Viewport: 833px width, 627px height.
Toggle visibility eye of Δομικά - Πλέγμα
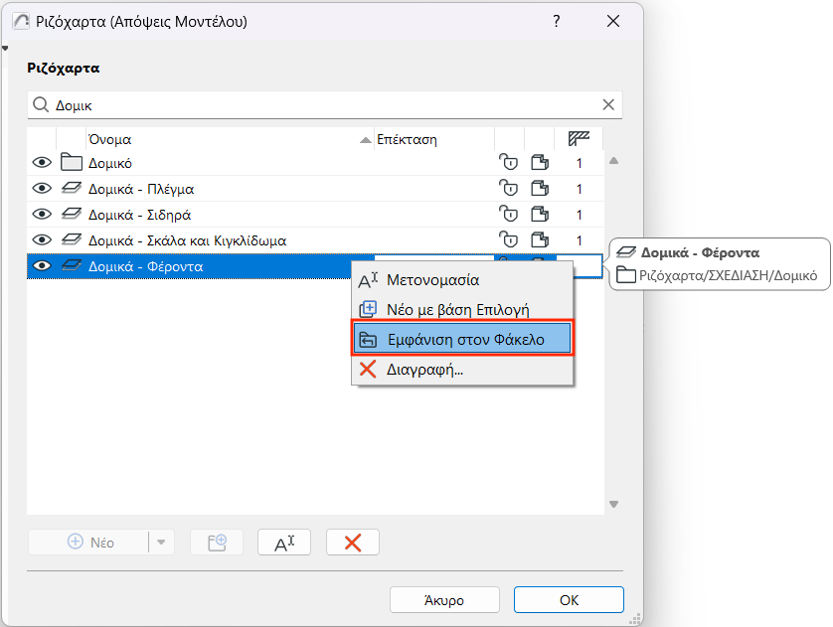[x=42, y=189]
